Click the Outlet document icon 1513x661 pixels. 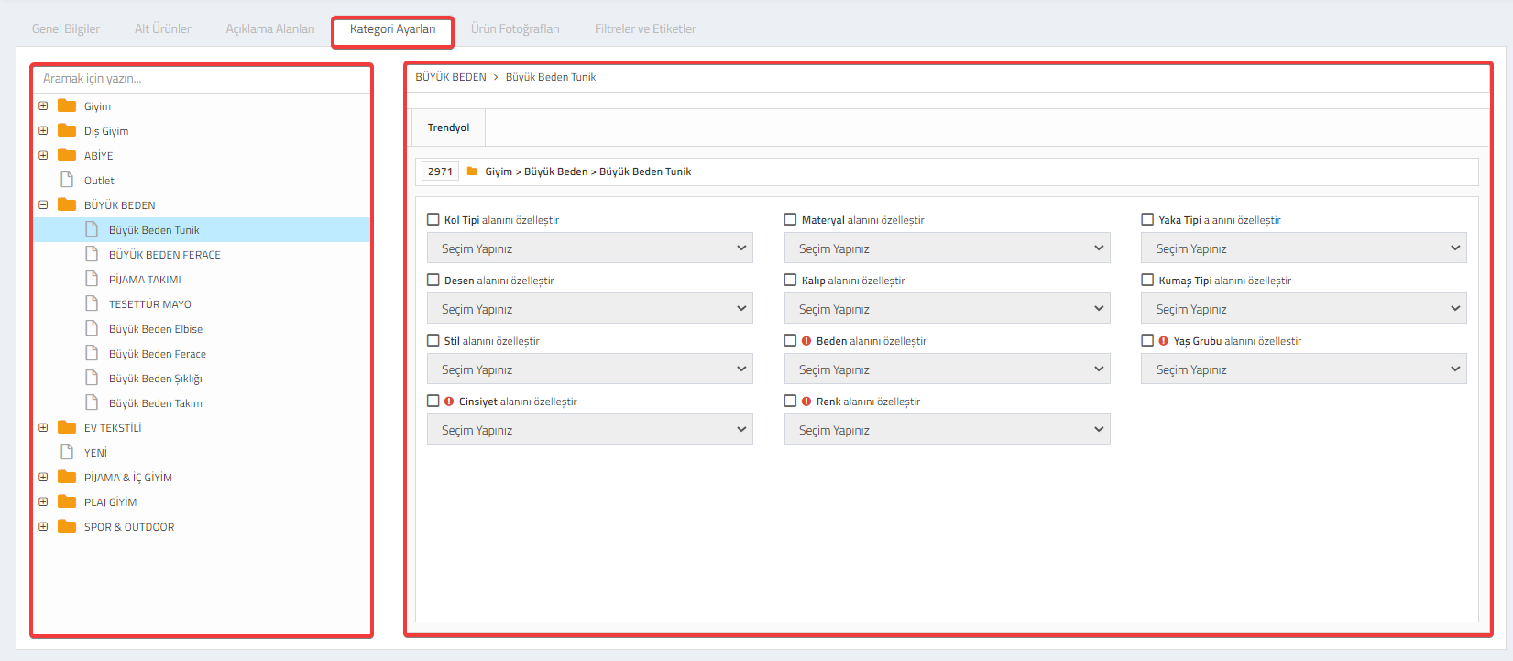(x=67, y=180)
